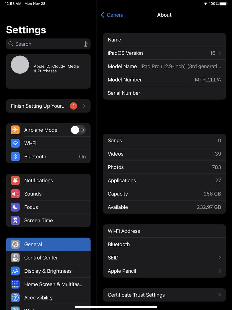
Task: Open Notifications using the bell icon
Action: point(15,181)
